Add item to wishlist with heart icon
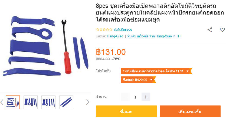 pyautogui.click(x=222, y=30)
